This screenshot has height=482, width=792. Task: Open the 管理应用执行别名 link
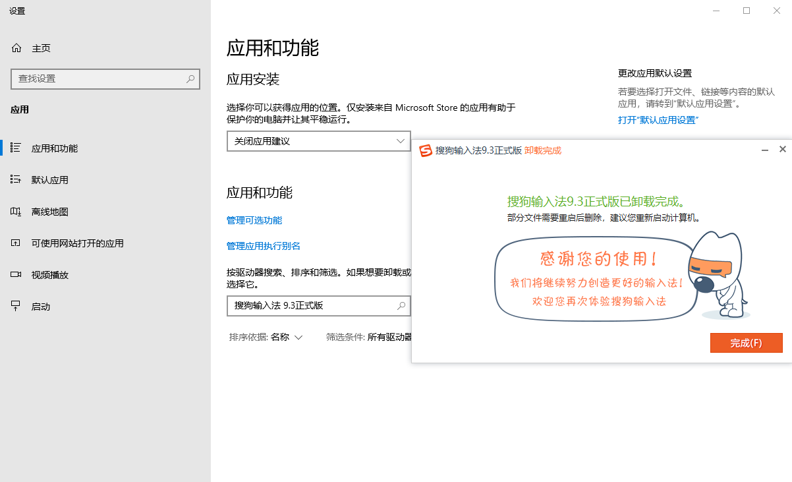coord(264,246)
